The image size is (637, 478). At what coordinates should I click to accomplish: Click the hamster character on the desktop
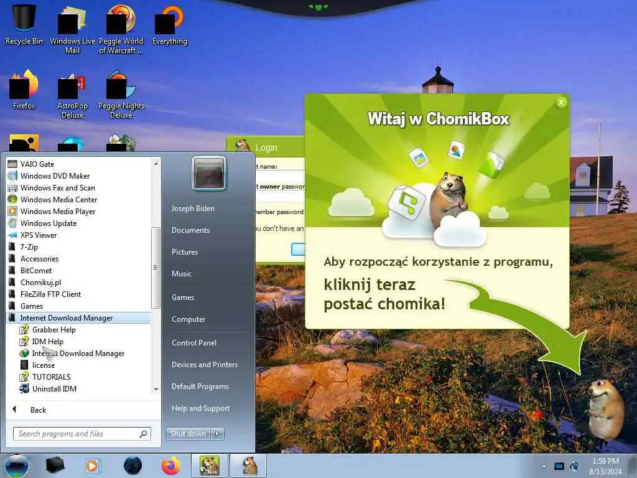(605, 410)
